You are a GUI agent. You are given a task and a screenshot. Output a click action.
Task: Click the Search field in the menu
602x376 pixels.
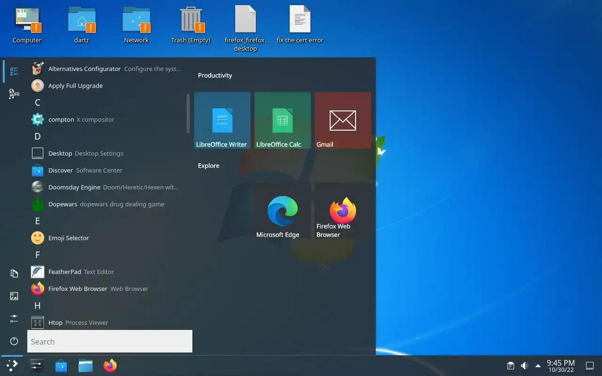tap(110, 341)
